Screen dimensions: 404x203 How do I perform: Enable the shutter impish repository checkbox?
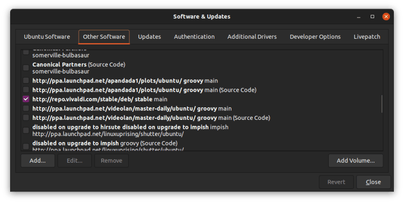(x=26, y=130)
